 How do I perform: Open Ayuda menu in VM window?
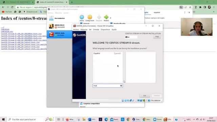coord(114,29)
